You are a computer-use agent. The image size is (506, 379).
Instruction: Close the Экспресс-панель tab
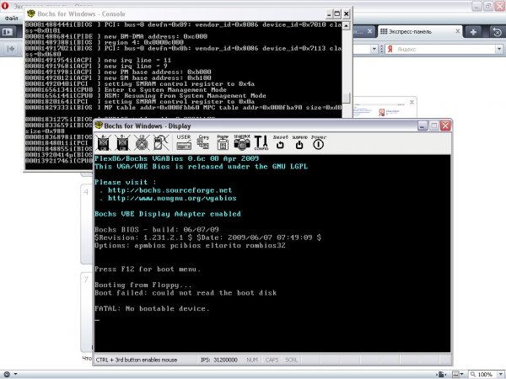(458, 31)
